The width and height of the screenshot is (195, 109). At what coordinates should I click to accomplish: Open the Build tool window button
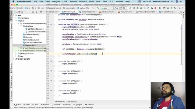[x=35, y=104]
